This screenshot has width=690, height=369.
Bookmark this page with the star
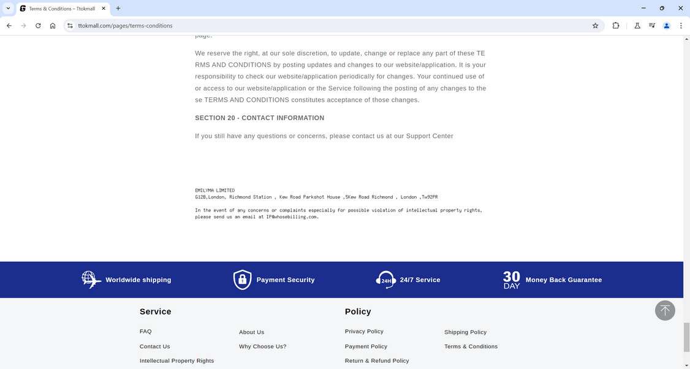coord(596,26)
